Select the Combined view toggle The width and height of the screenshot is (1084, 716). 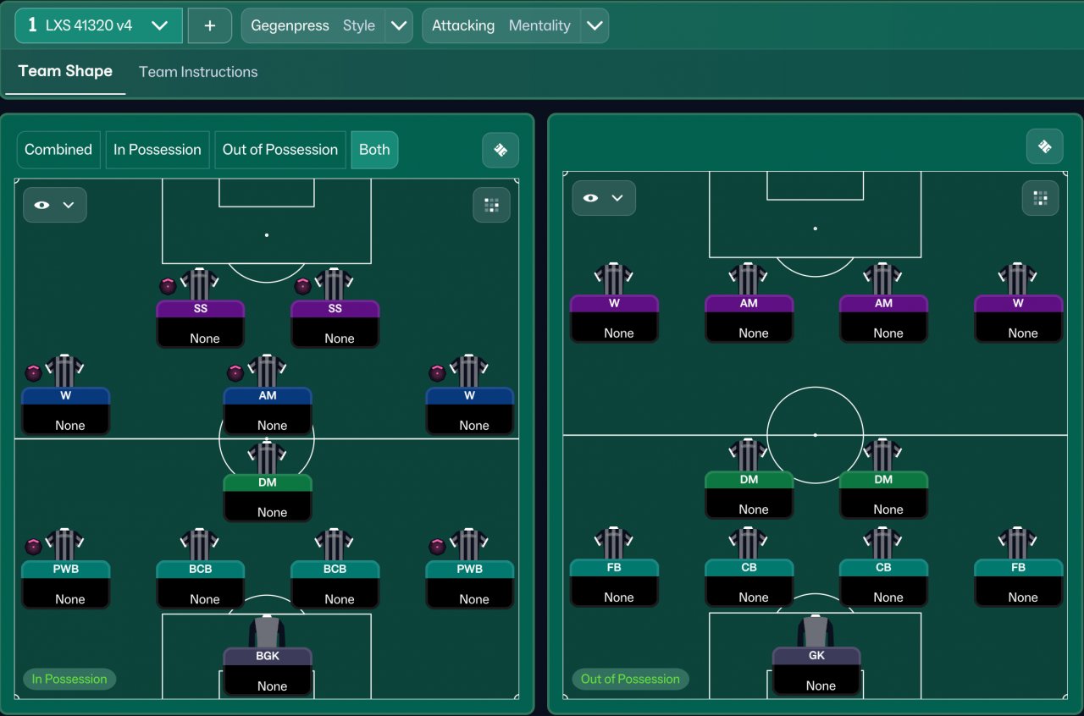[x=58, y=150]
